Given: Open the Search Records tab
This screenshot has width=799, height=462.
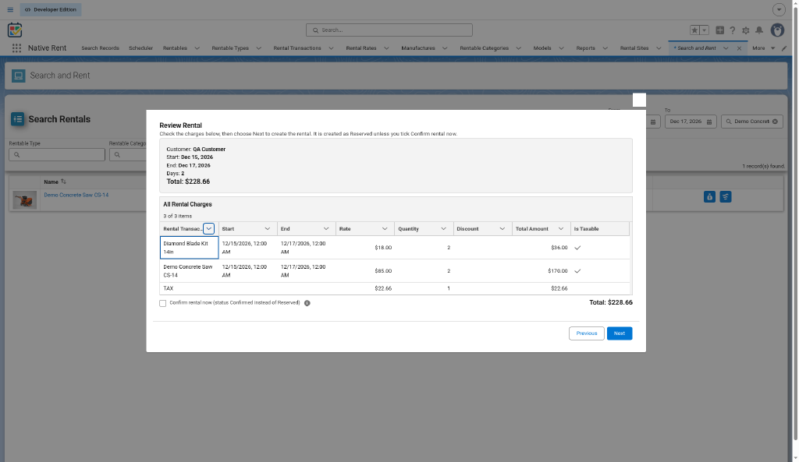Looking at the screenshot, I should coord(100,48).
